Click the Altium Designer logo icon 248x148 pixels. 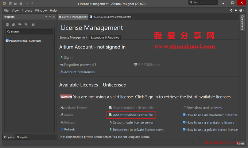tap(4, 3)
